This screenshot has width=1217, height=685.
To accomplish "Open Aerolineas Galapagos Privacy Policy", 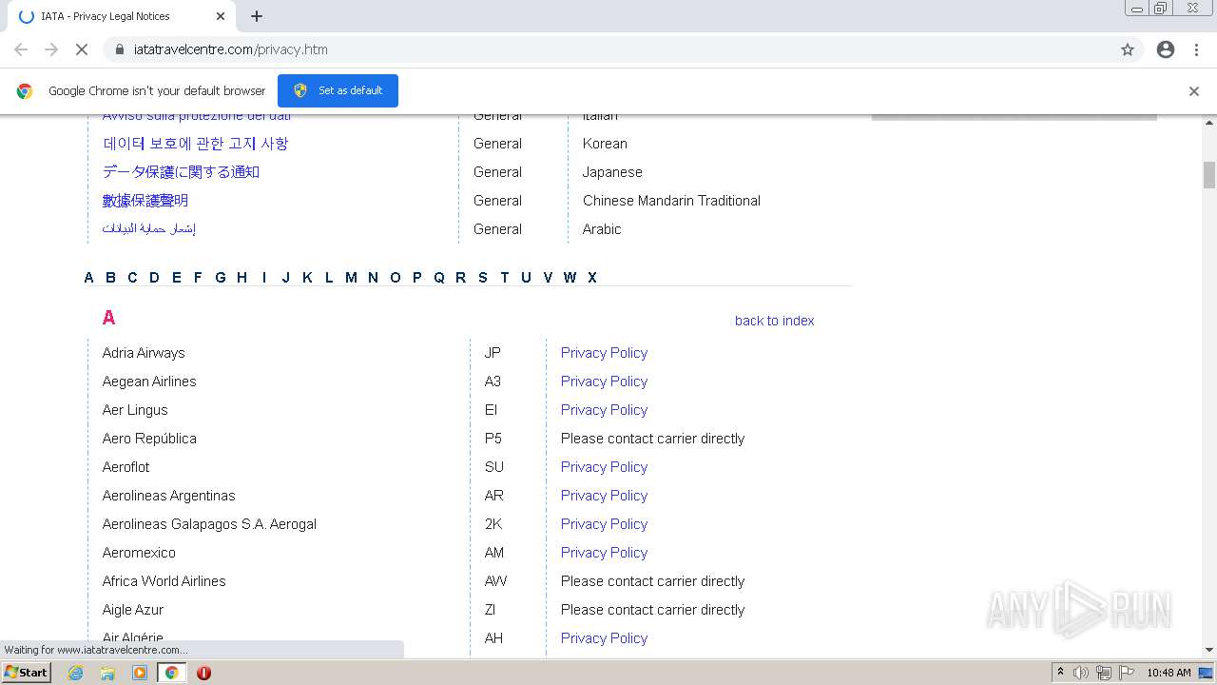I will pyautogui.click(x=604, y=524).
